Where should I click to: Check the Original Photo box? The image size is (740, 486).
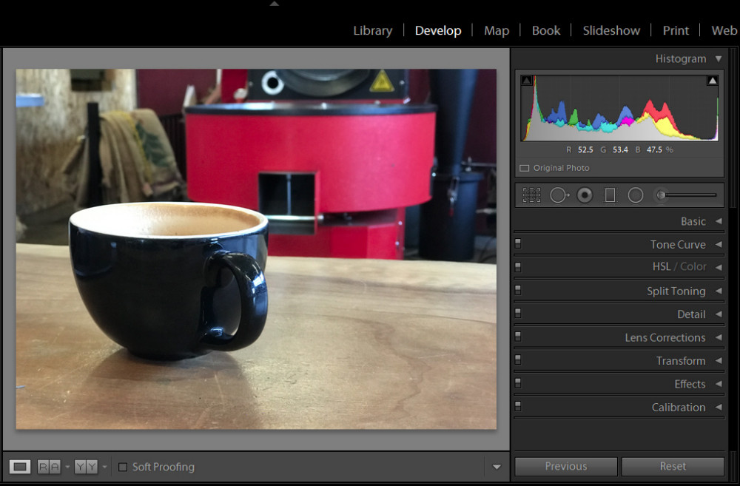(525, 168)
